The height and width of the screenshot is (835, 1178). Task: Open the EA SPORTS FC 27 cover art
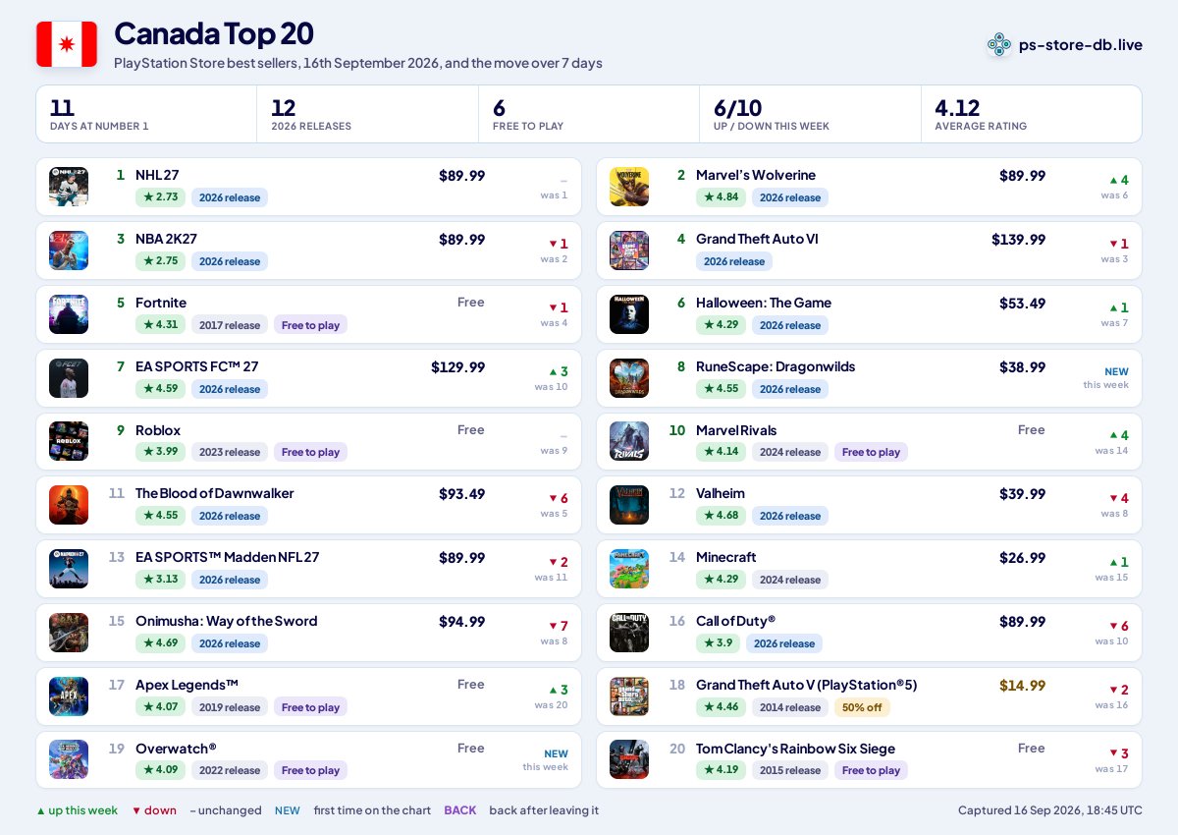pyautogui.click(x=69, y=378)
